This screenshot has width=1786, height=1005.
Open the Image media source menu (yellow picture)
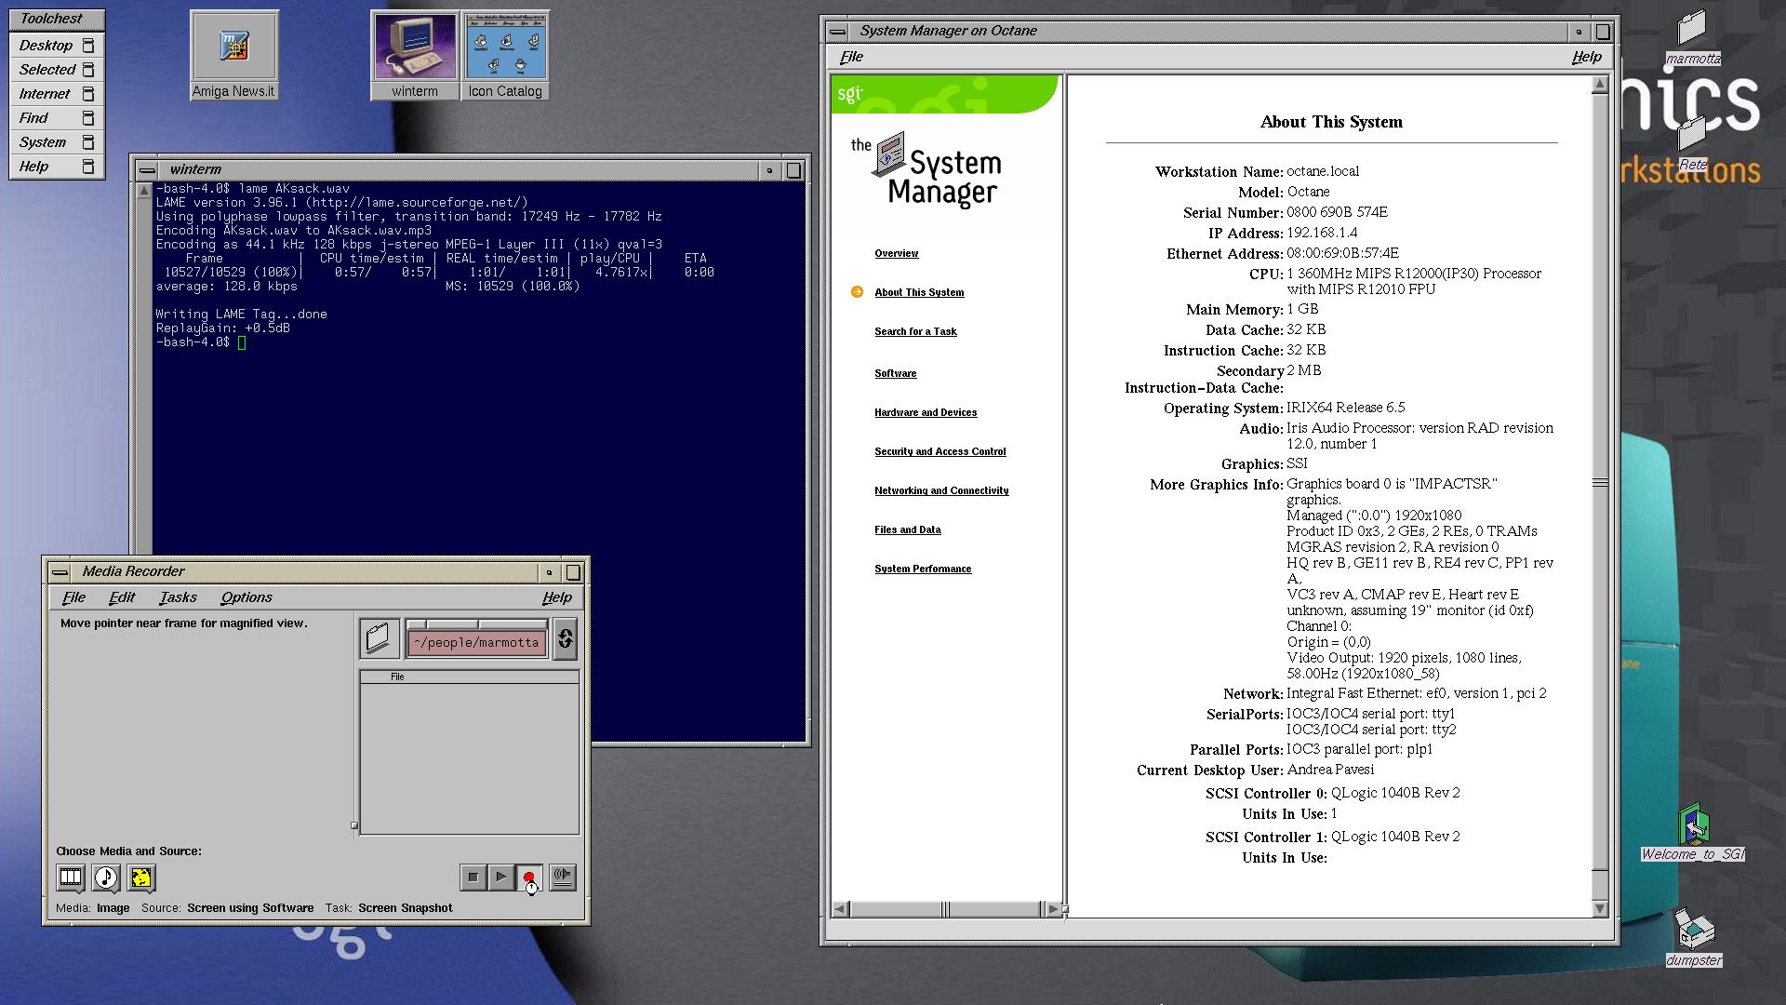pyautogui.click(x=140, y=877)
